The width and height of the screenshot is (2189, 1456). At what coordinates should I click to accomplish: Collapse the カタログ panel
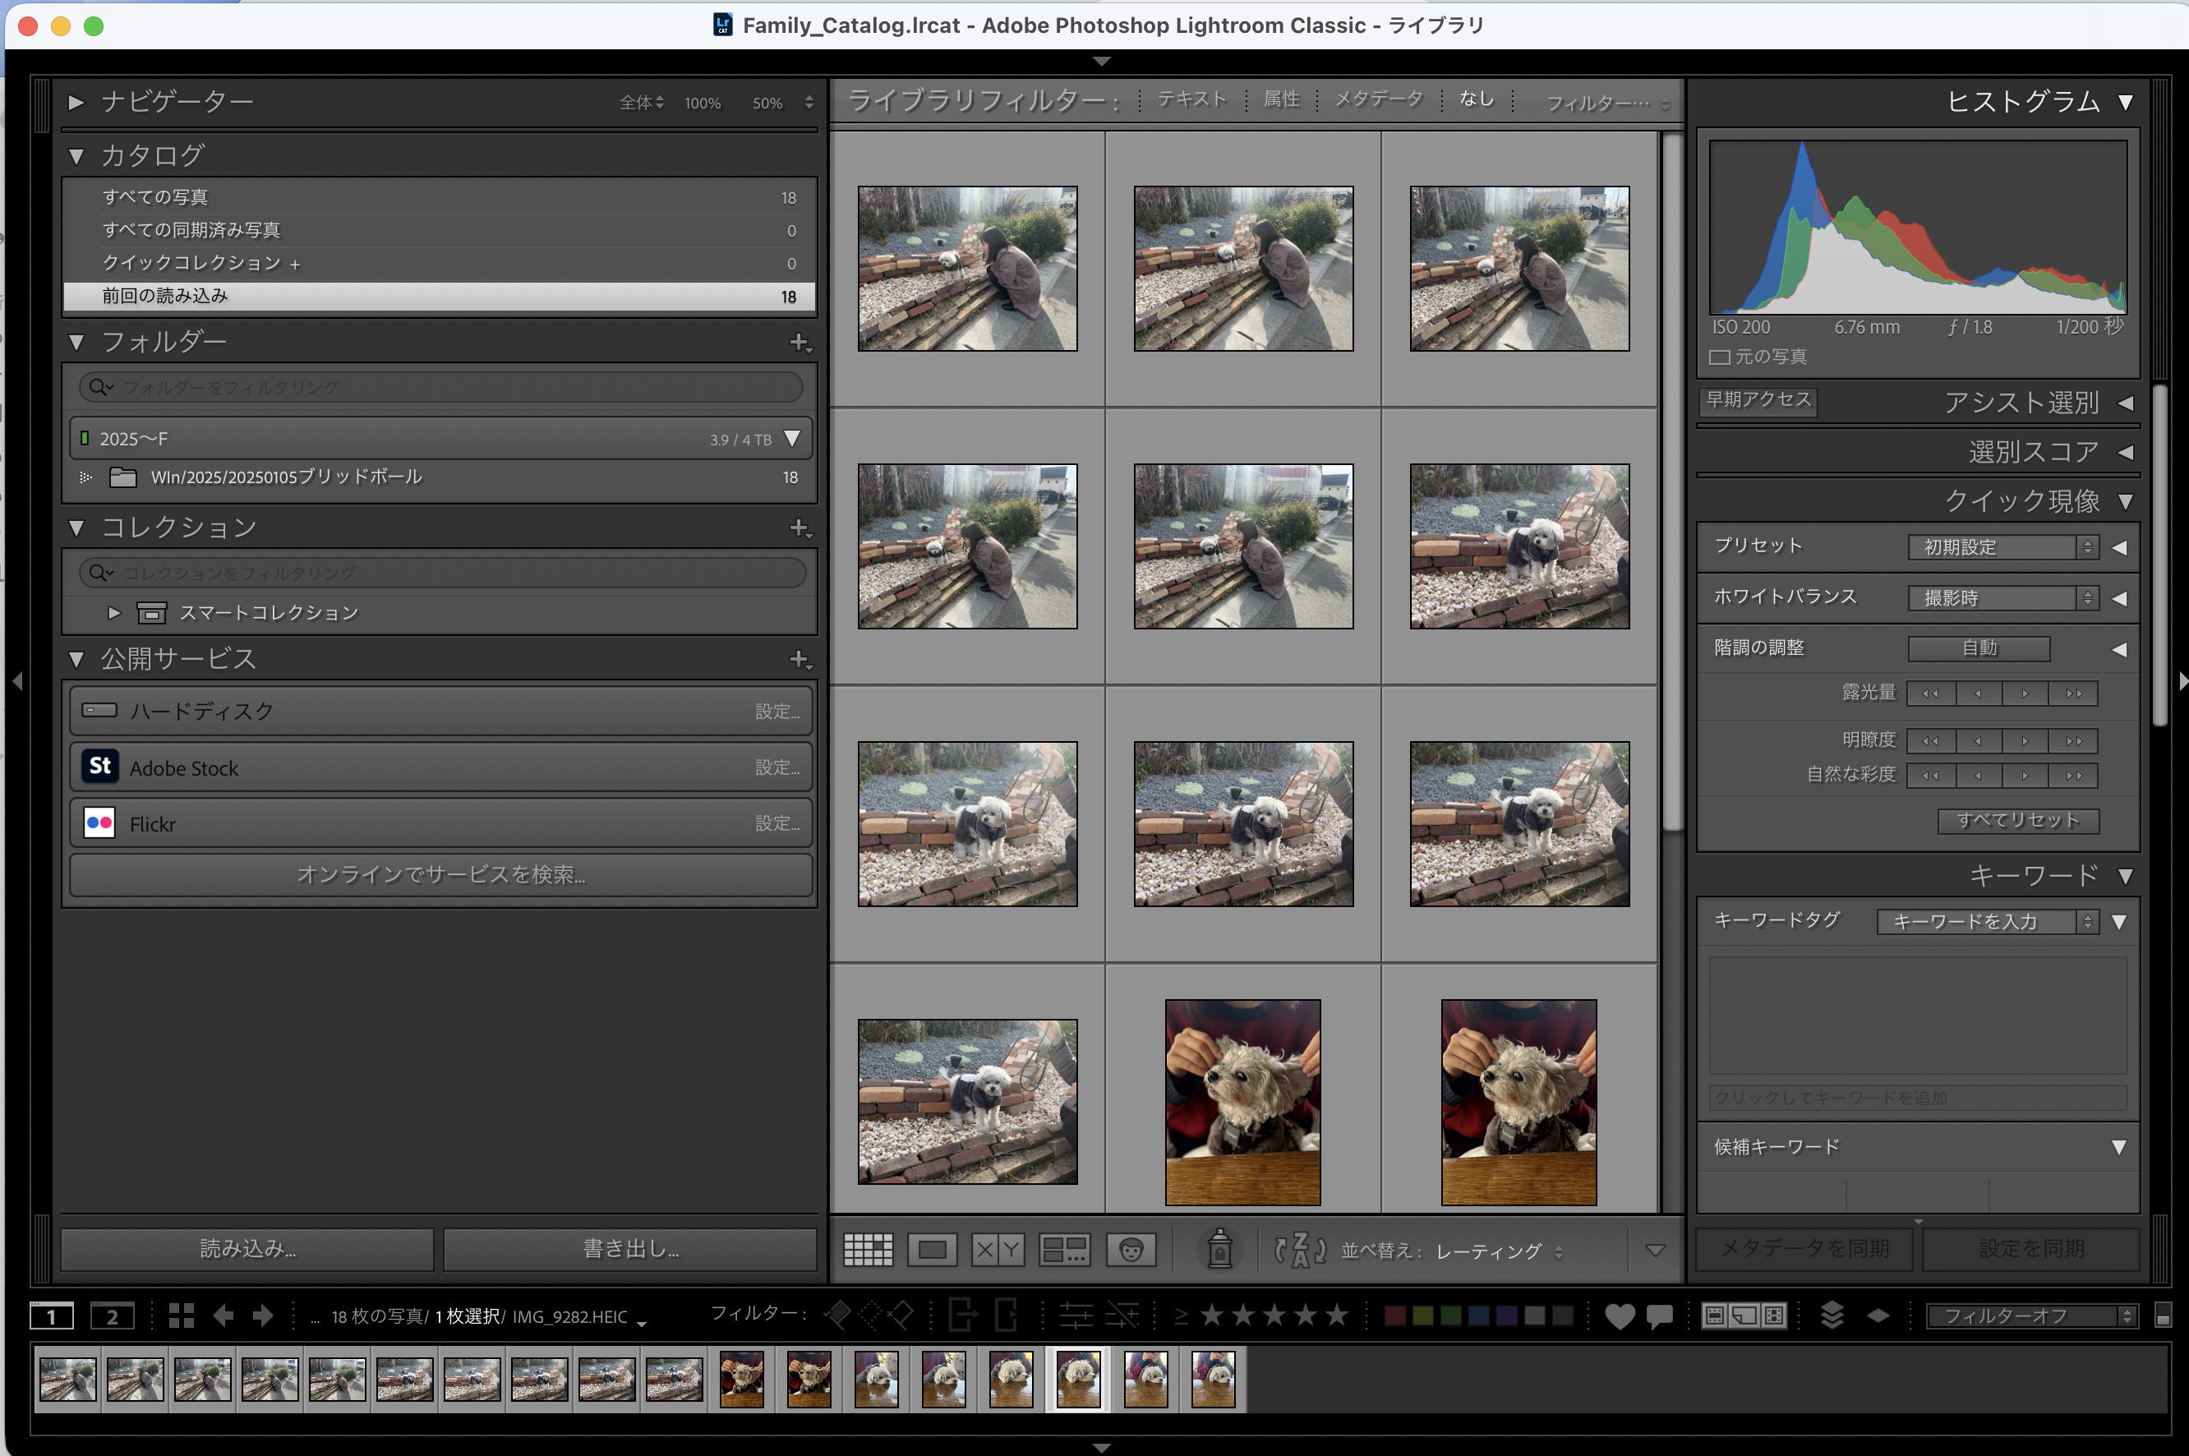coord(77,156)
